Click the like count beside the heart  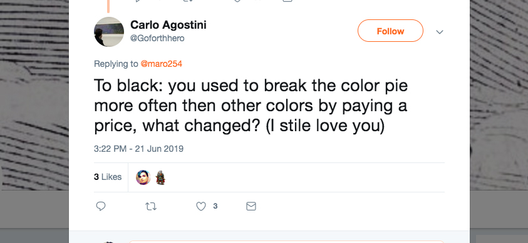coord(215,206)
